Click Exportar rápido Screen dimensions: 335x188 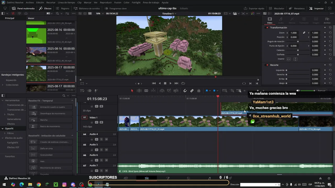pos(254,8)
